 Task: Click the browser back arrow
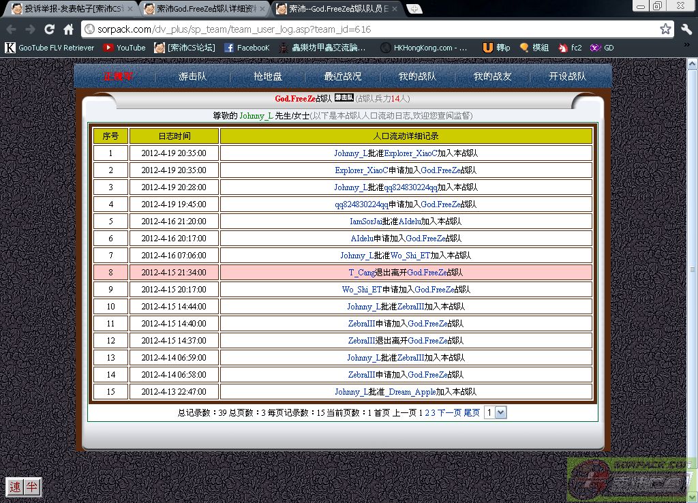(12, 29)
